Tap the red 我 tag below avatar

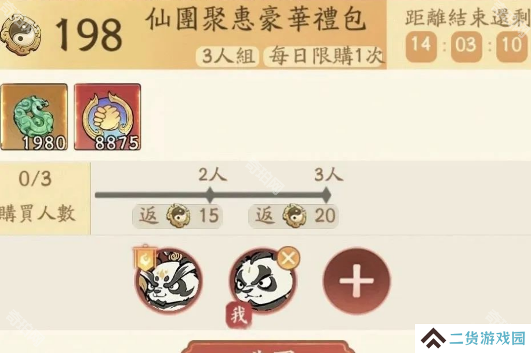239,315
